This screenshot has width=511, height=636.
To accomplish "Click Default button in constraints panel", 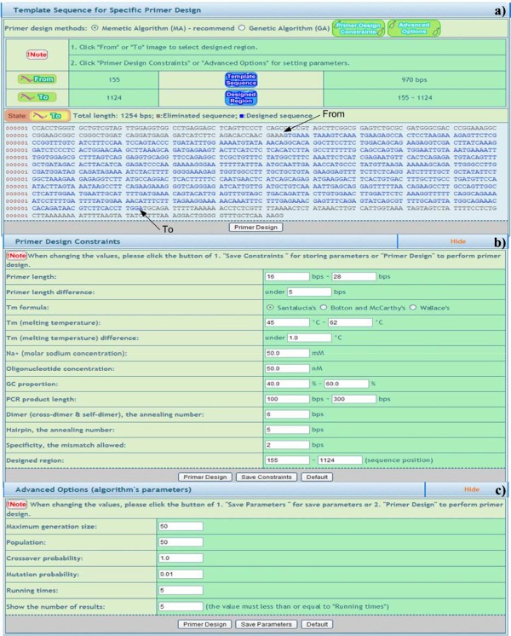I will point(317,477).
